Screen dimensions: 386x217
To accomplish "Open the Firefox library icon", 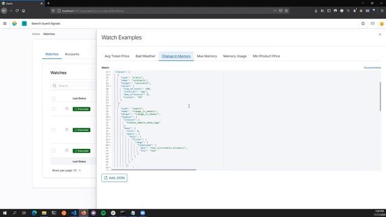I will 322,11.
